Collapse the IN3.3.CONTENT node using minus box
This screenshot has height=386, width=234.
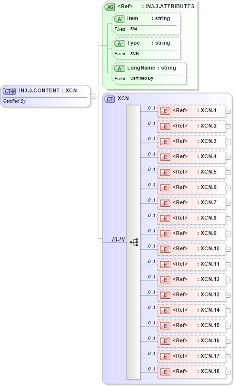point(93,96)
